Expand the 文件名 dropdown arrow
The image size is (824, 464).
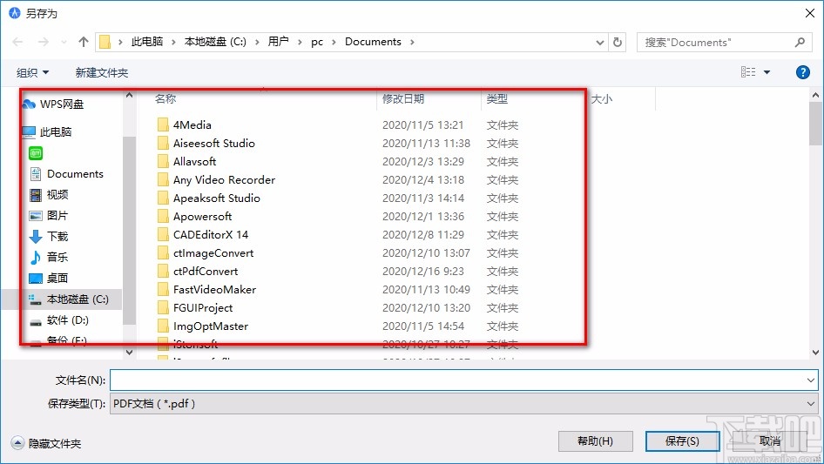pos(810,380)
